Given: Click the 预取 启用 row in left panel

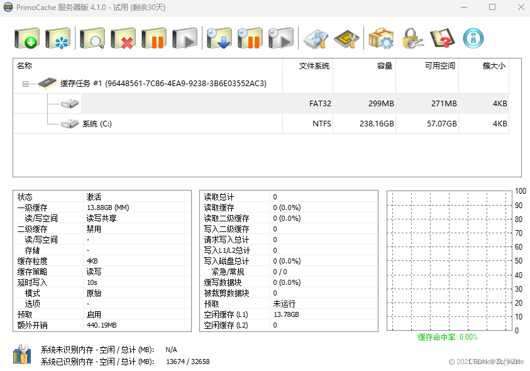Looking at the screenshot, I should (x=102, y=314).
